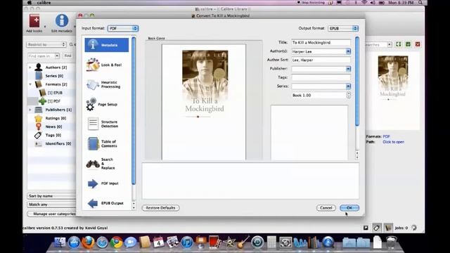Click the green plus icon beside saved searches
The image size is (450, 253).
(408, 44)
